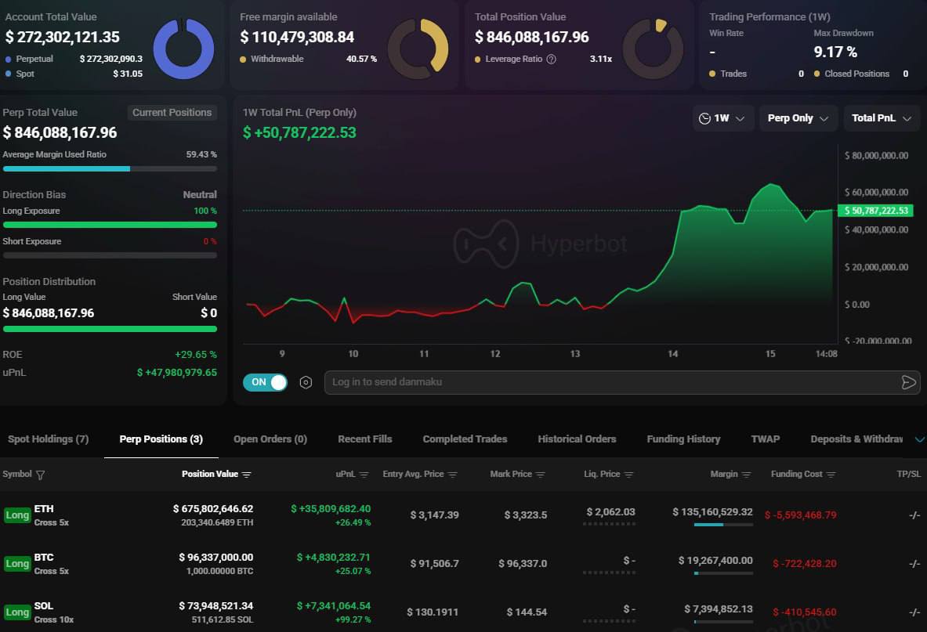
Task: Open danmaku settings
Action: (306, 382)
